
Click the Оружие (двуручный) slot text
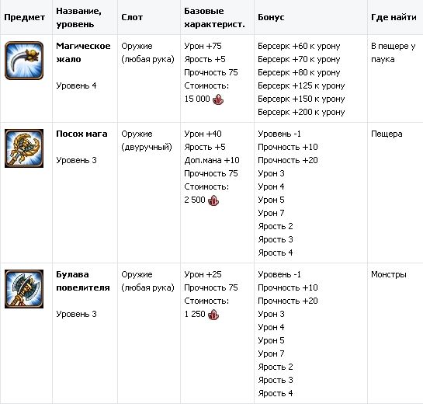(147, 141)
